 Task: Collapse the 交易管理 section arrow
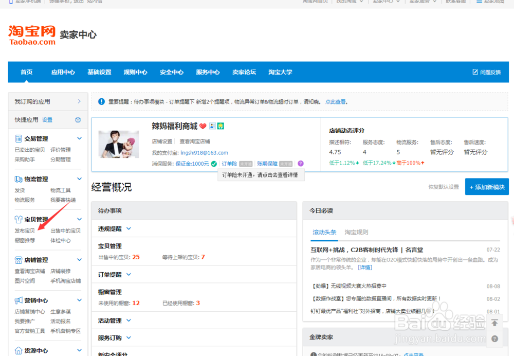pos(79,138)
